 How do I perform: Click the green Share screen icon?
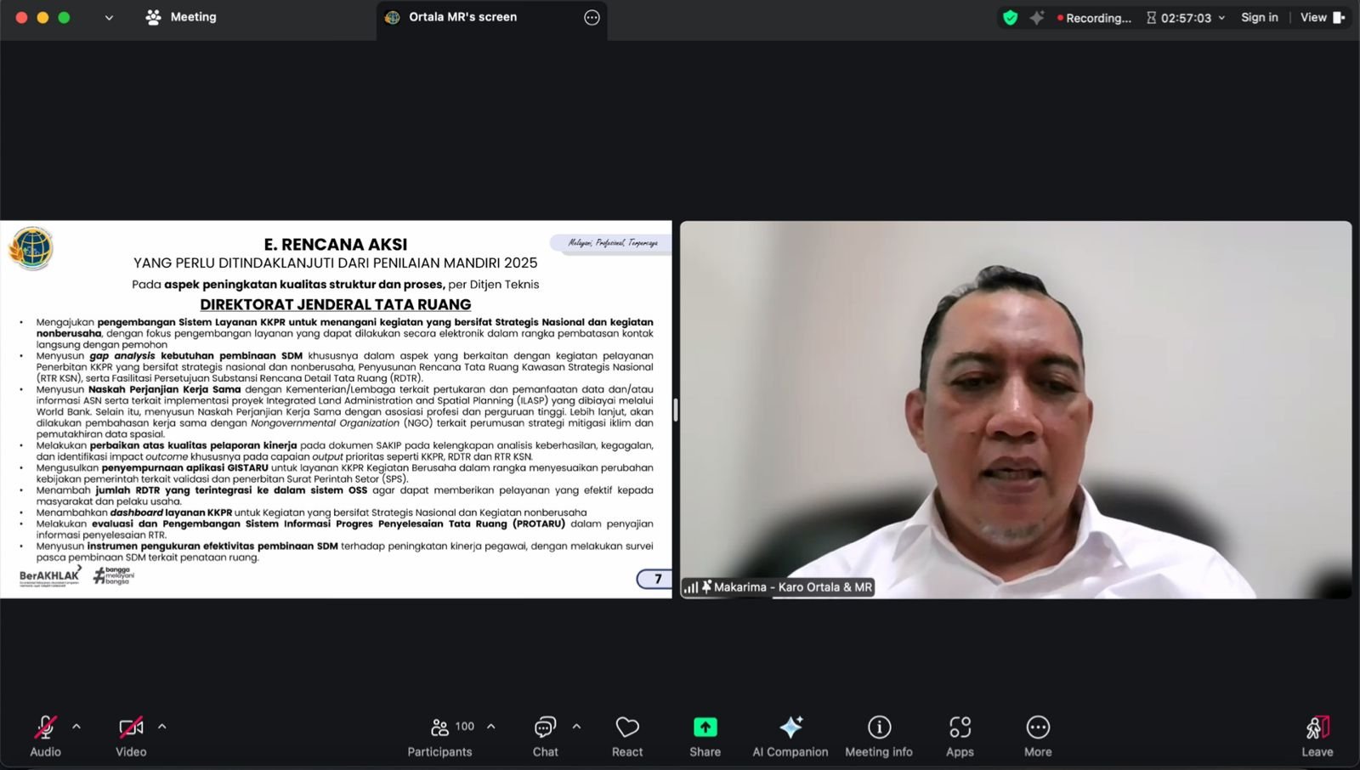click(x=705, y=728)
